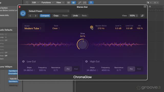Viewport: 164px width, 92px height.
Task: Click the highlighted list view toolbar icon
Action: coord(74,3)
